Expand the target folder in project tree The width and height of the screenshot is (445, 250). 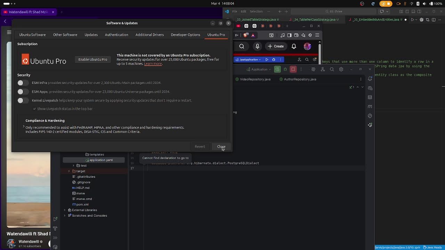(69, 171)
